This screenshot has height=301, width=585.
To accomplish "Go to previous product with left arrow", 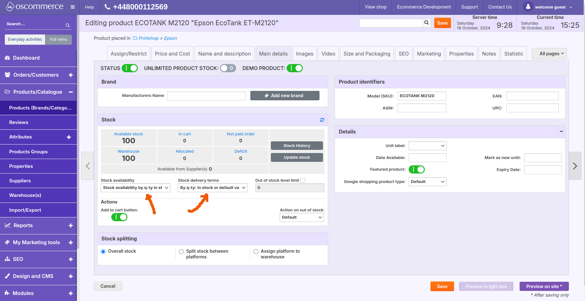I will [x=88, y=166].
